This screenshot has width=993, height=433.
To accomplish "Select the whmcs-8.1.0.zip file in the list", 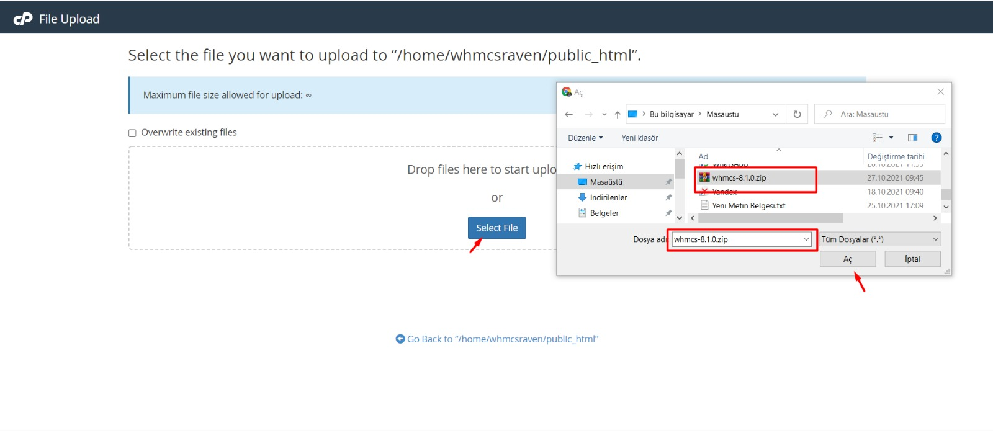I will 739,178.
